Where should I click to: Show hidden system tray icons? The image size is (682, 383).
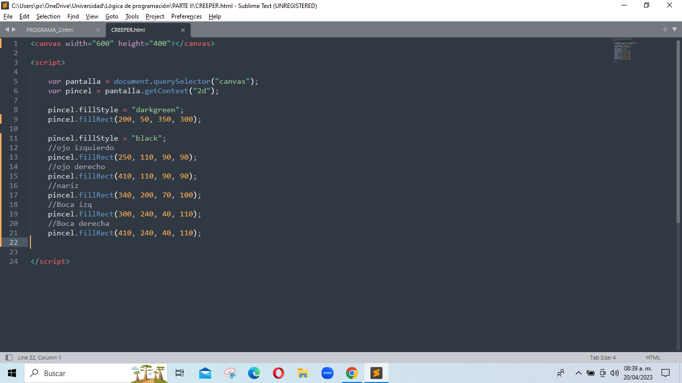[x=579, y=373]
